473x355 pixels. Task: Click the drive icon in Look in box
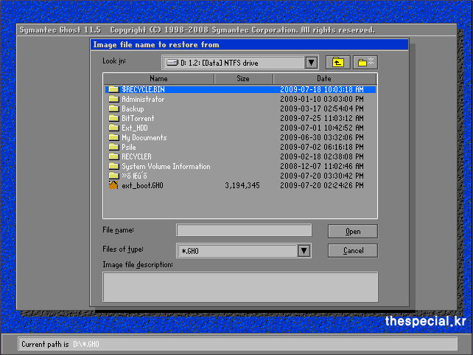(x=172, y=63)
